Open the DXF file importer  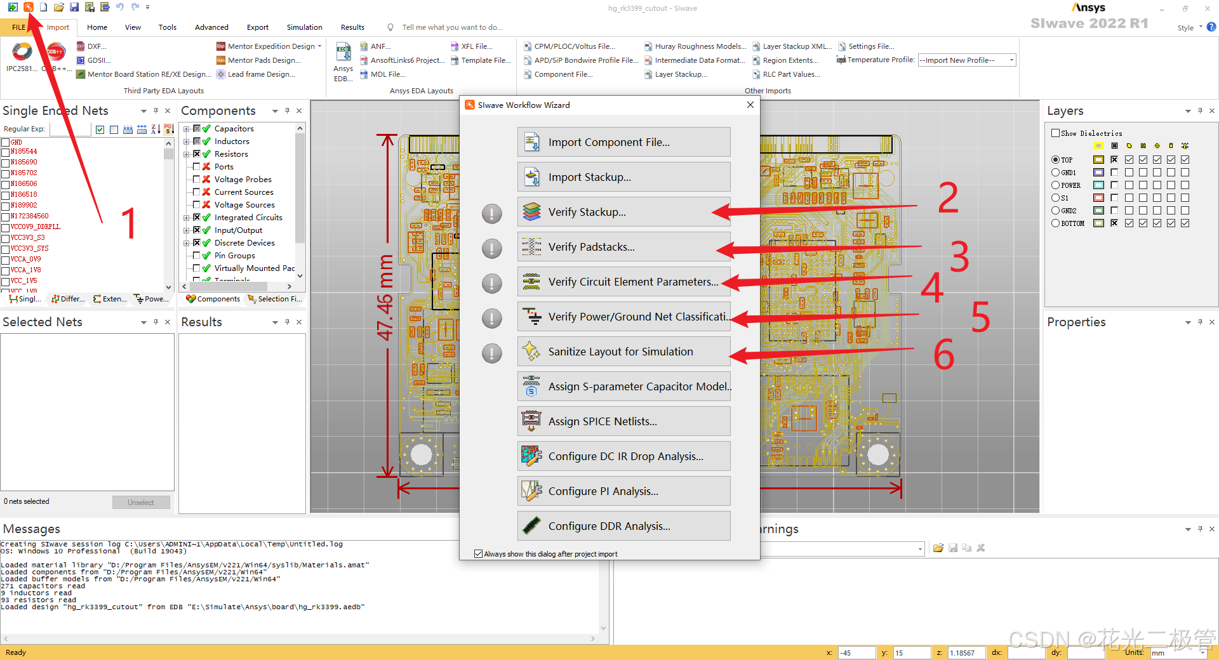click(92, 46)
